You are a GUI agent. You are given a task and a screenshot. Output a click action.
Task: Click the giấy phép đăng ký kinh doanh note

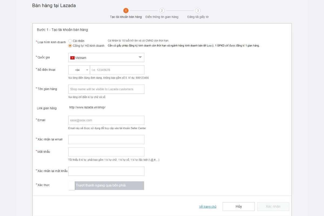184,46
